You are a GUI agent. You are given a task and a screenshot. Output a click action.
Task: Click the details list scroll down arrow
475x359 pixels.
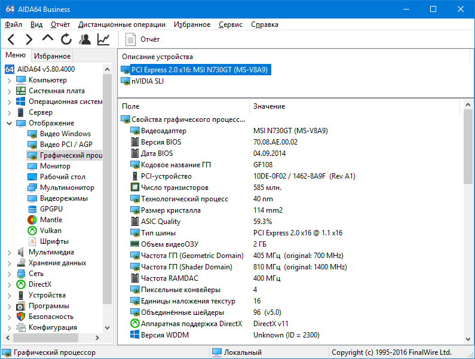tap(468, 339)
